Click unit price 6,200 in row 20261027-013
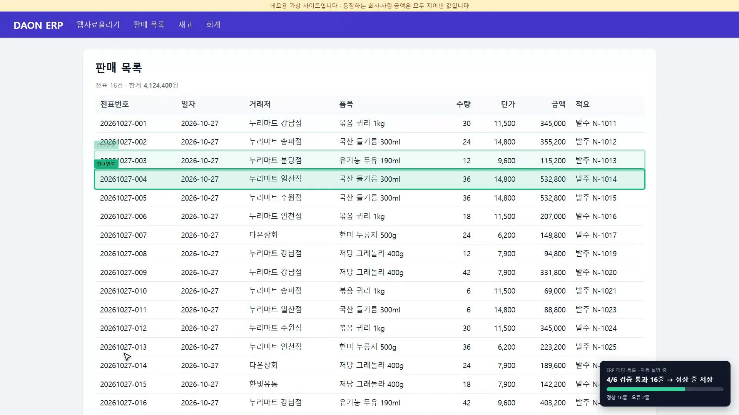This screenshot has width=739, height=415. (507, 347)
